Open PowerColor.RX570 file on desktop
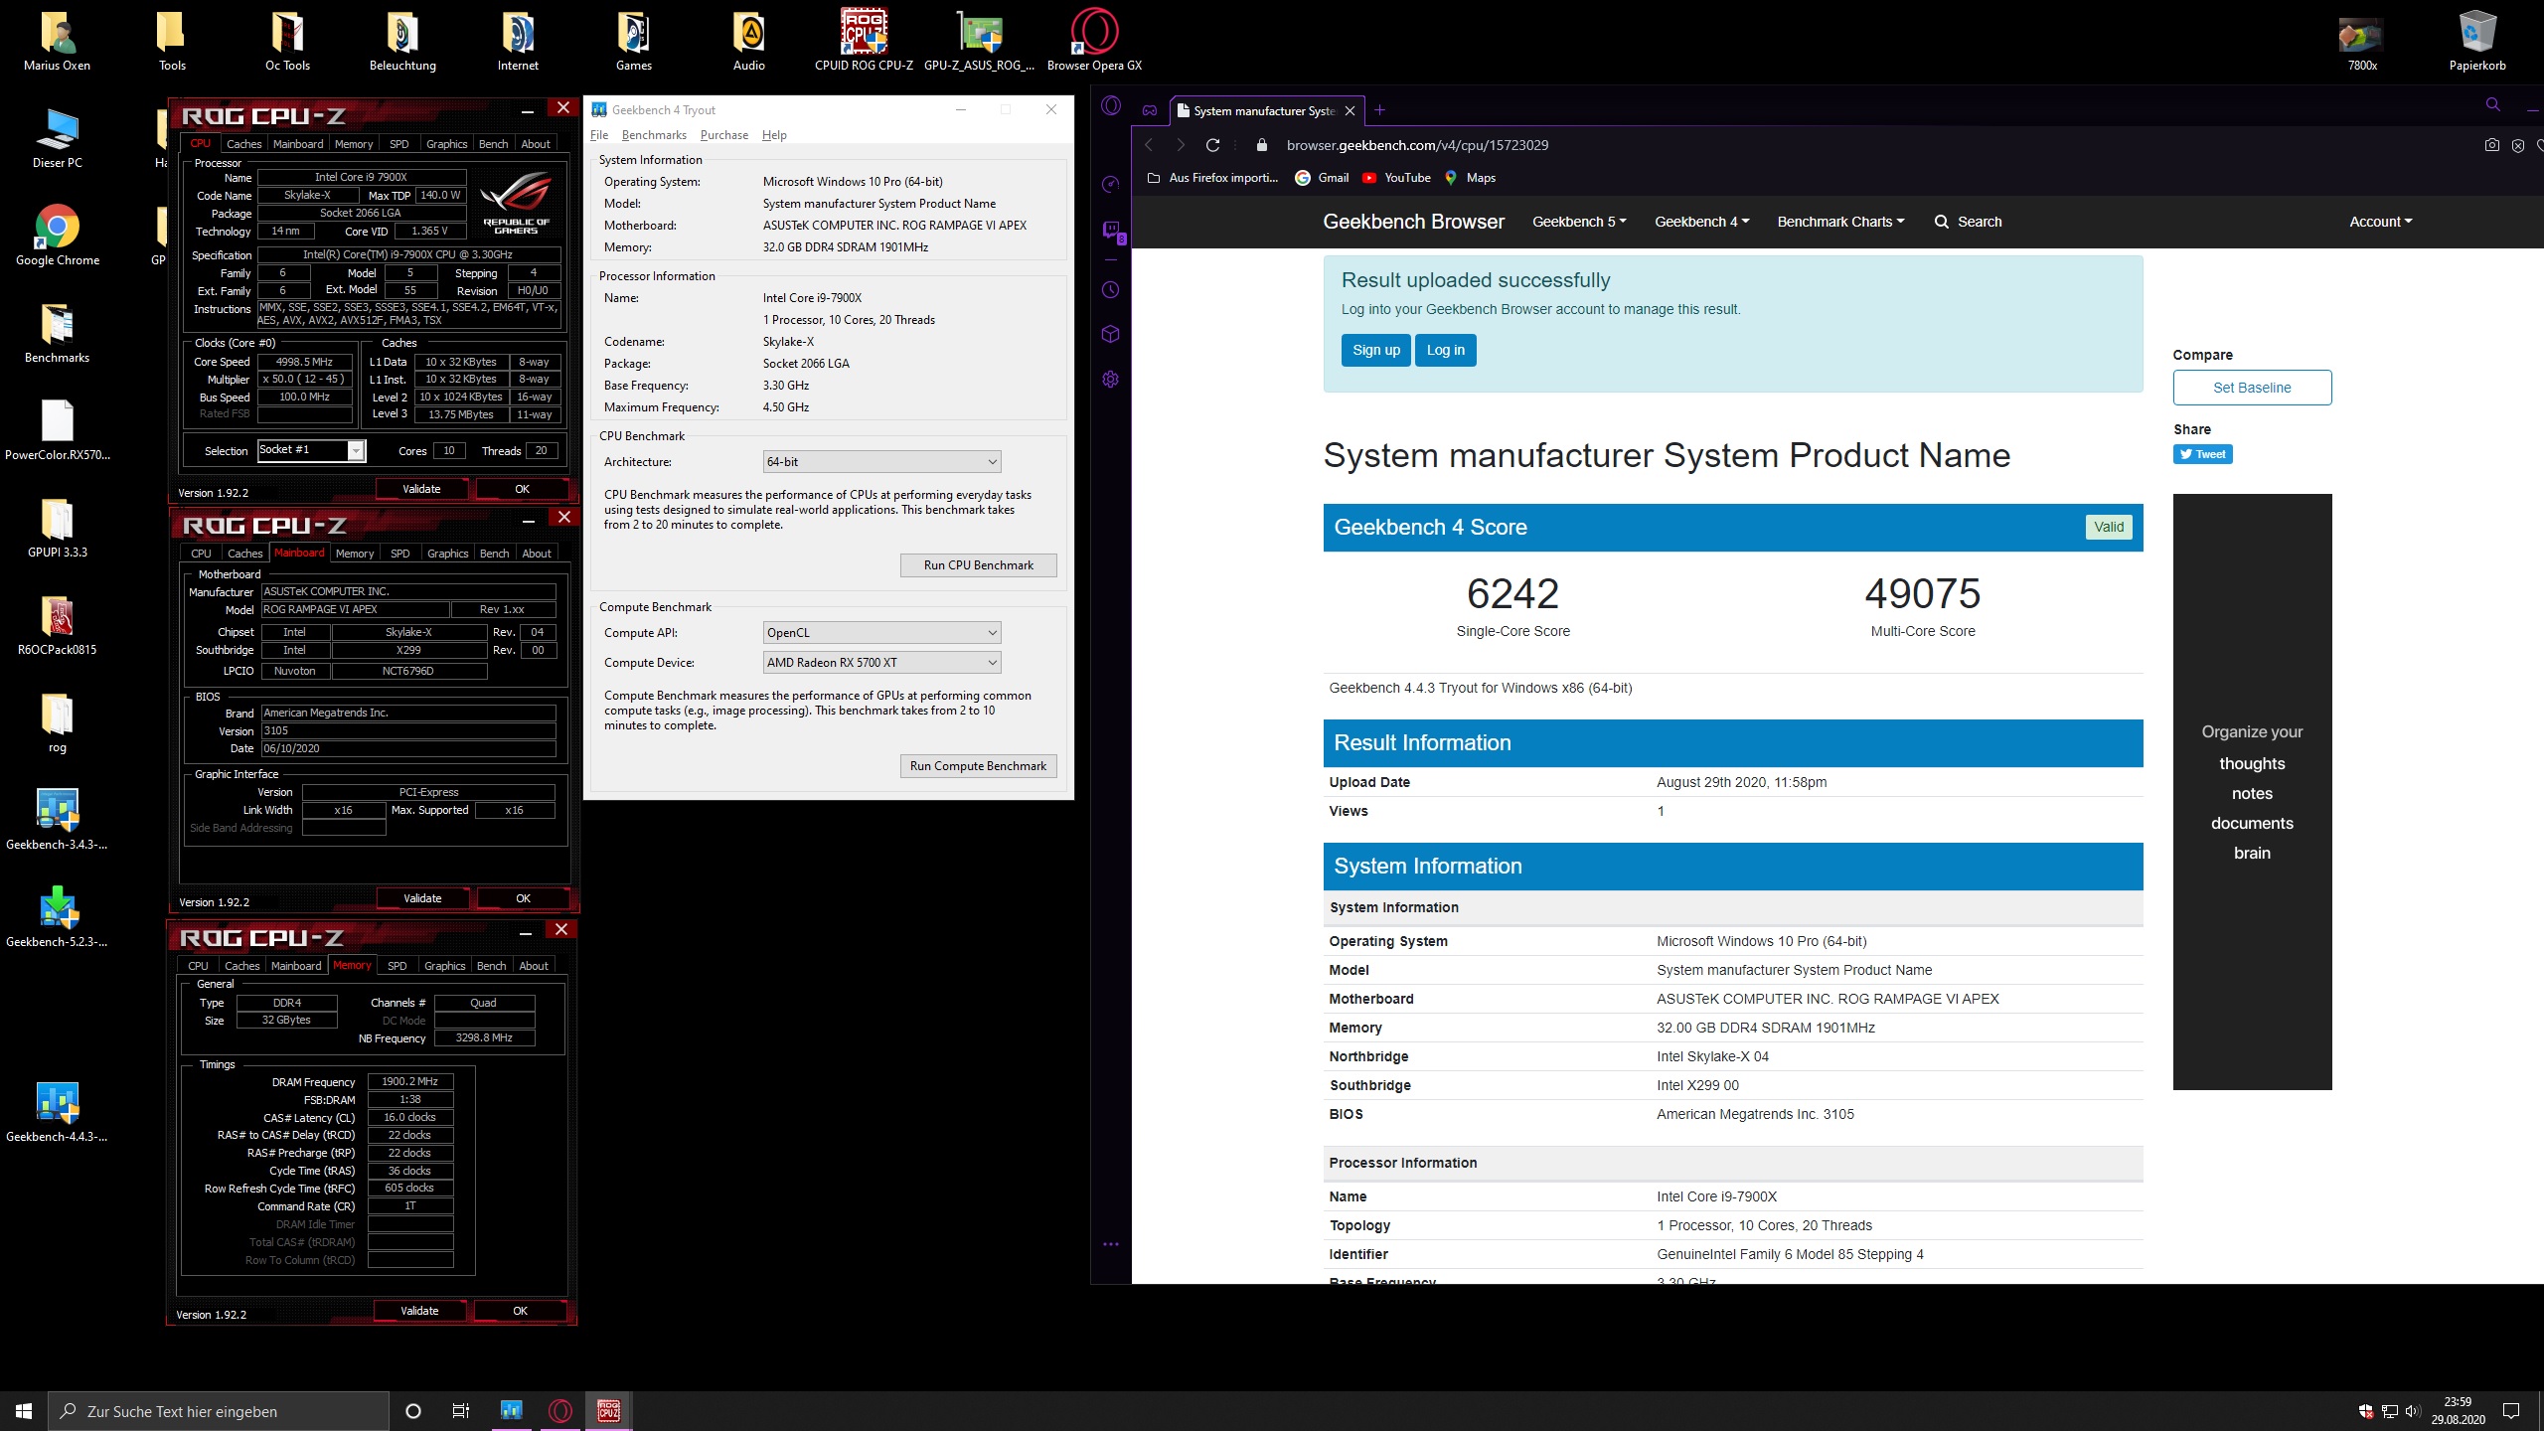This screenshot has width=2544, height=1431. pyautogui.click(x=57, y=431)
